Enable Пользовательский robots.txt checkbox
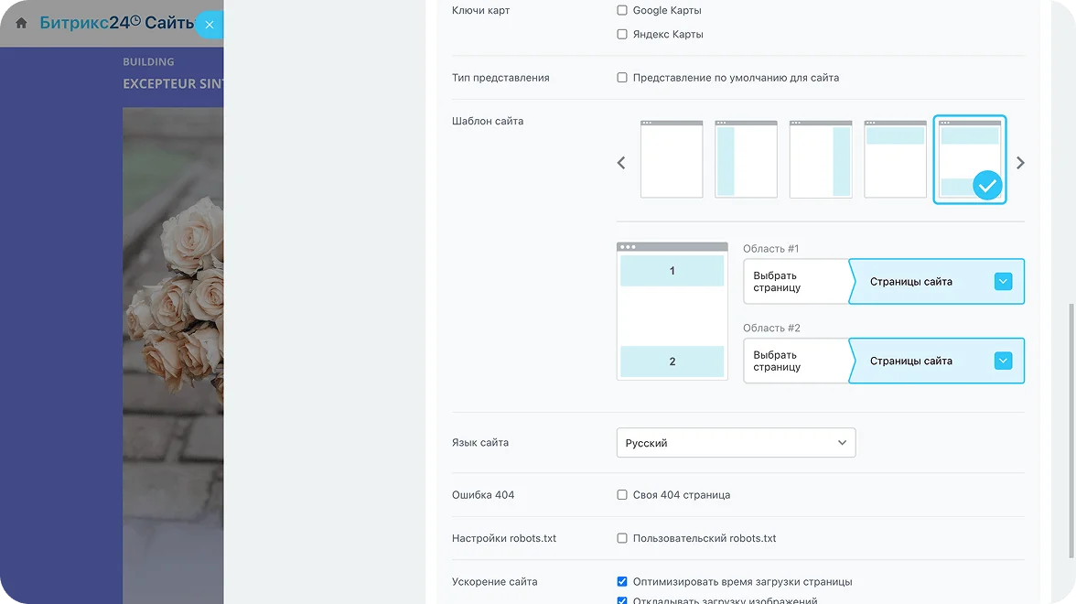Screen dimensions: 1076x604 pos(622,538)
